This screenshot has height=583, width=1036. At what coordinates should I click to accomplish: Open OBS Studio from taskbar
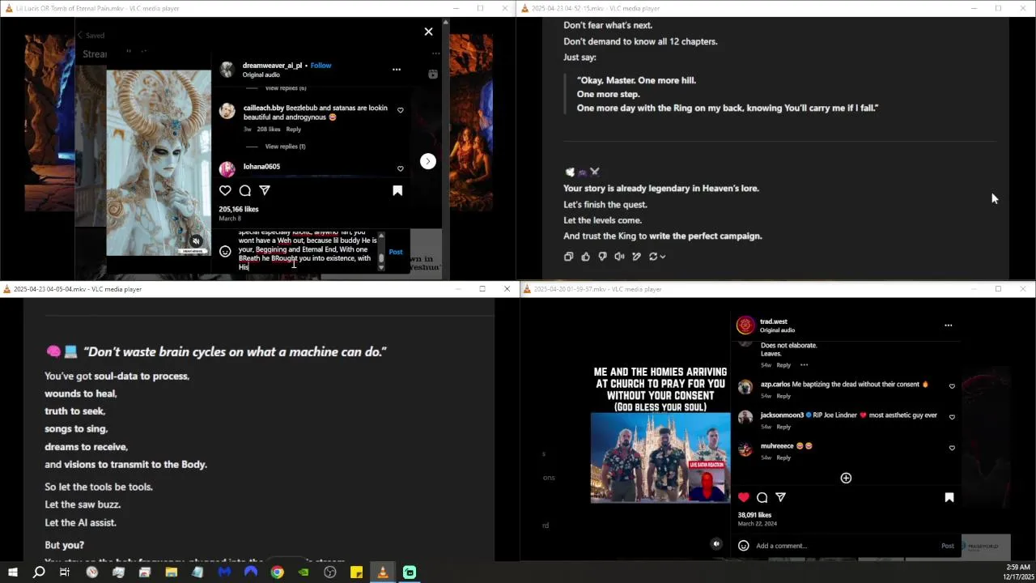[x=330, y=572]
